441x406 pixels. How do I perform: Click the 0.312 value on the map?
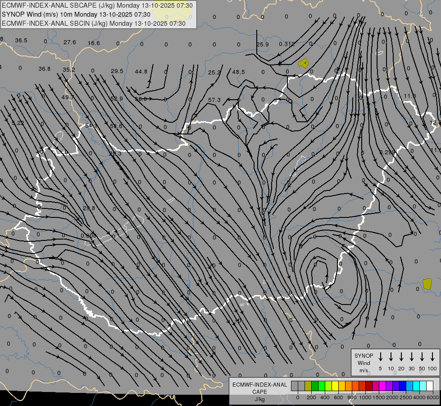287,44
